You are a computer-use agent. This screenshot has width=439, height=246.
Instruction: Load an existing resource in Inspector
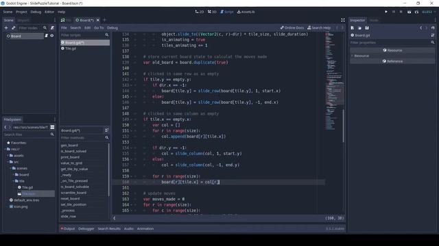tap(359, 28)
